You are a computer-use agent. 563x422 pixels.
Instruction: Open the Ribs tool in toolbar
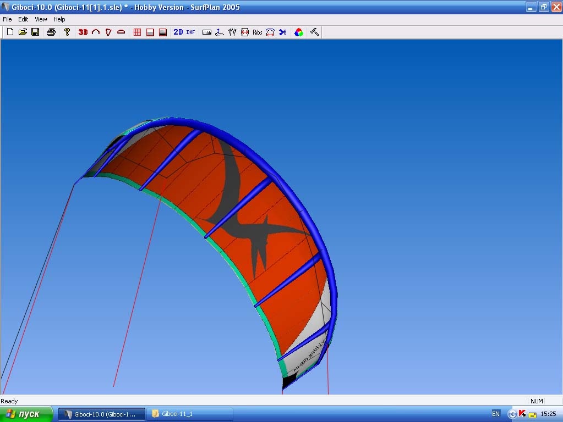click(258, 32)
